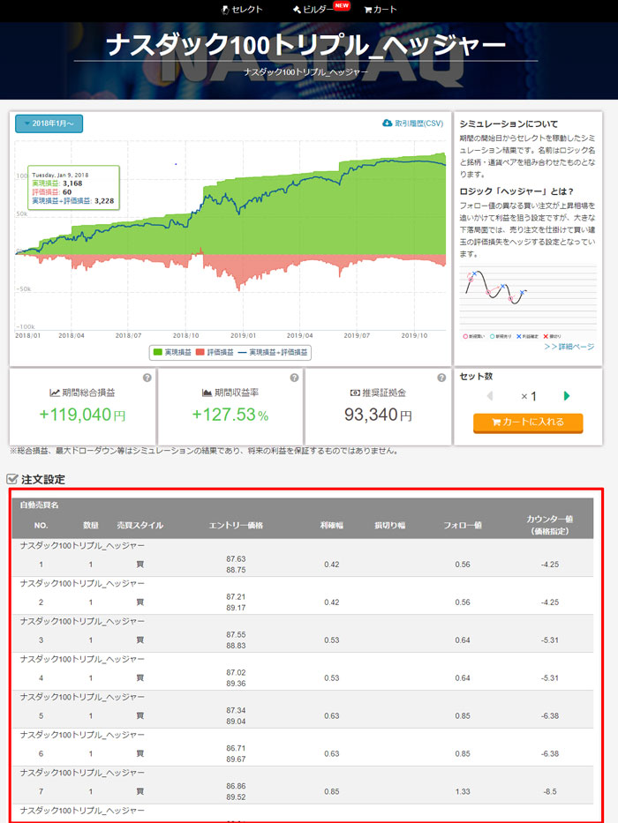Click 売買スタイル column header

pyautogui.click(x=139, y=525)
